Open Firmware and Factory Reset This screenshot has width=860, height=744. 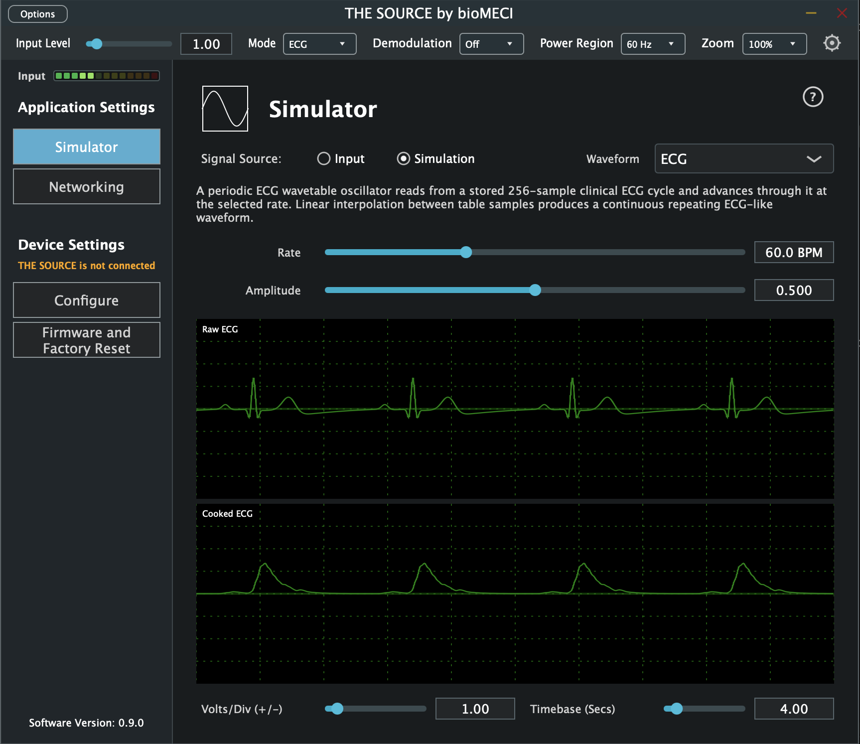click(87, 340)
